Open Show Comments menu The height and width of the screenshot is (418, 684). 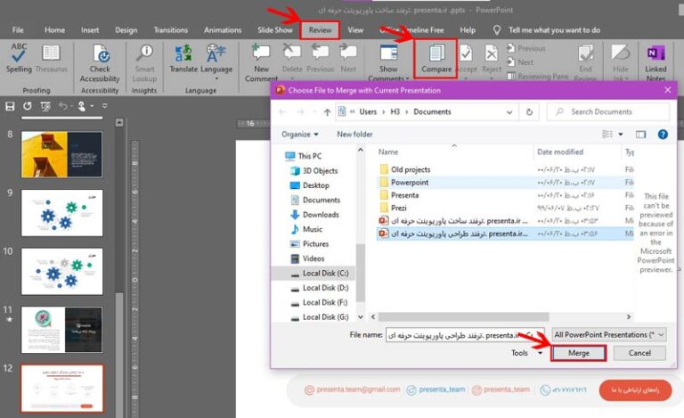coord(388,62)
